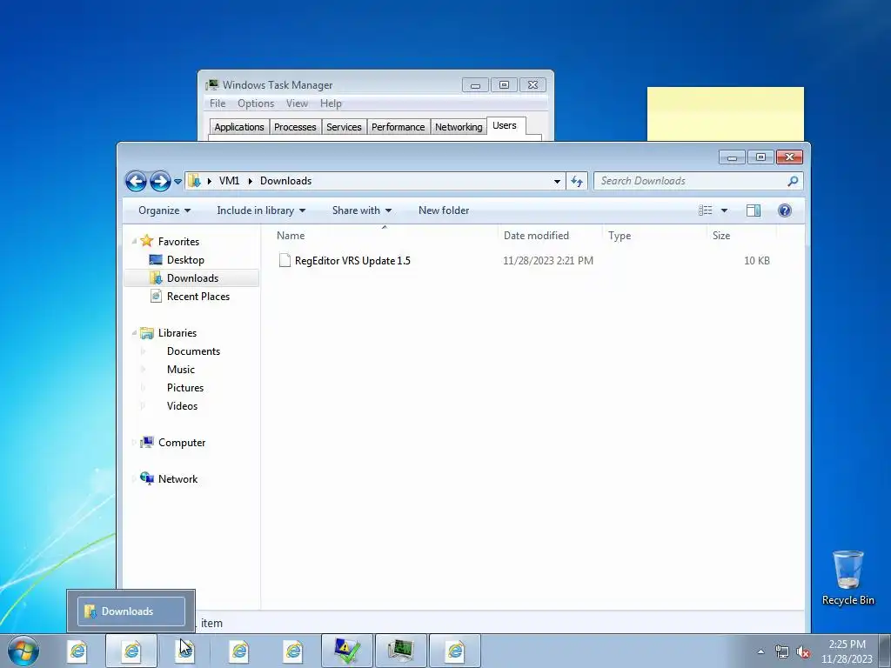The width and height of the screenshot is (891, 668).
Task: Select VM1 in the address breadcrumb
Action: point(229,181)
